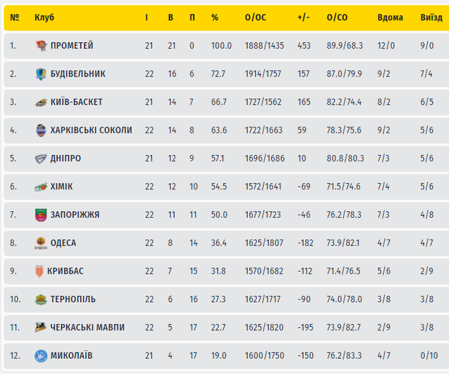Click the Харківські Соколи logo icon
Image resolution: width=449 pixels, height=374 pixels.
click(x=41, y=131)
